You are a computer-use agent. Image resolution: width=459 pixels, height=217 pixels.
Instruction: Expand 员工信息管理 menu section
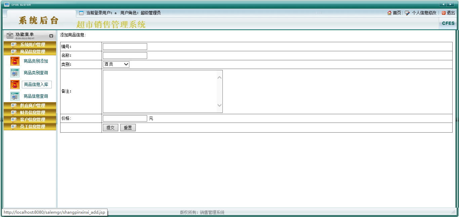point(30,127)
